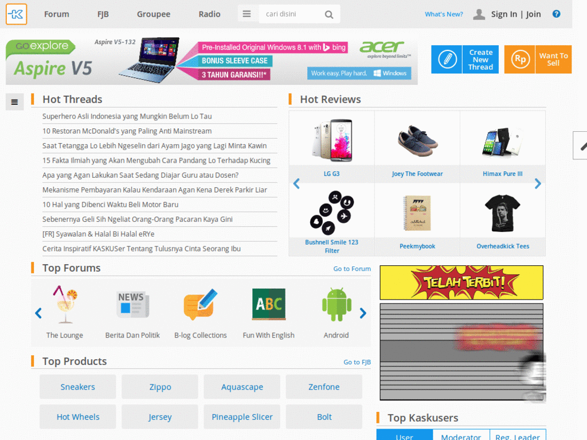This screenshot has width=587, height=440.
Task: Show next Top Forums with right chevron
Action: click(x=363, y=313)
